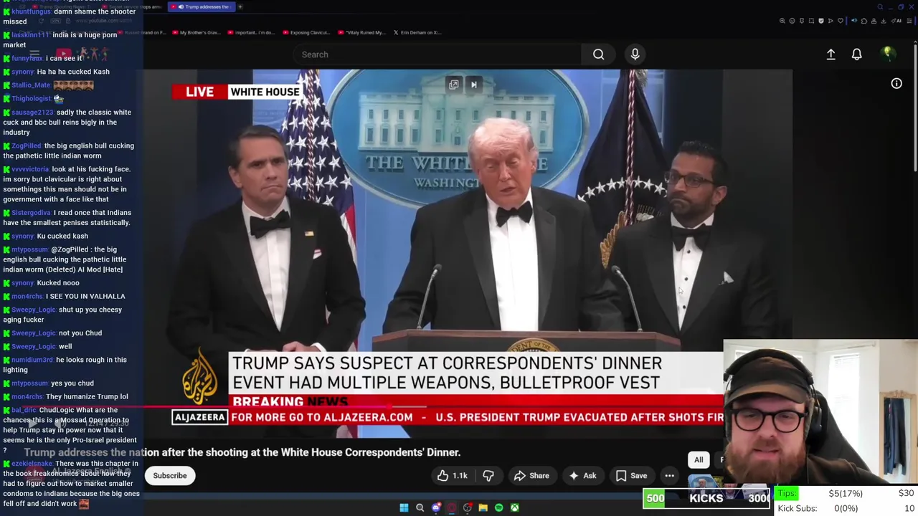This screenshot has height=516, width=918.
Task: Open the 'Erin Derham on X' bookmark
Action: tap(417, 32)
